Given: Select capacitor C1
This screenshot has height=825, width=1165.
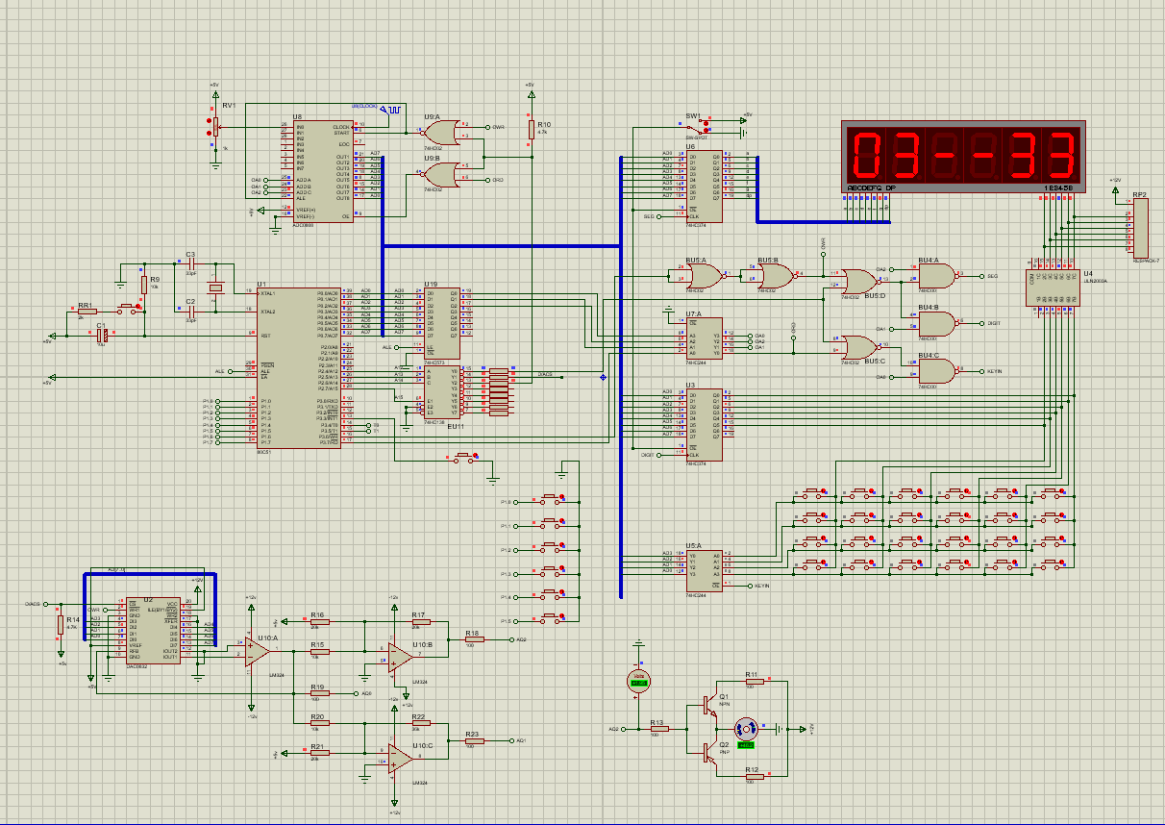Looking at the screenshot, I should (103, 335).
